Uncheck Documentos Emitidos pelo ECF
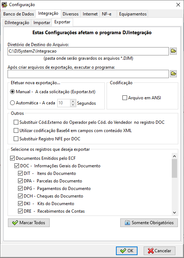184x258 pixels. click(13, 158)
